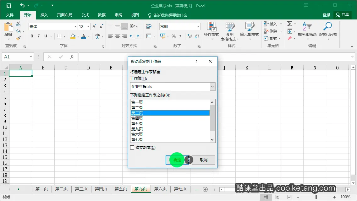Switch to the 第六页 sheet tab
Viewport: 357px width, 201px height.
tap(160, 189)
